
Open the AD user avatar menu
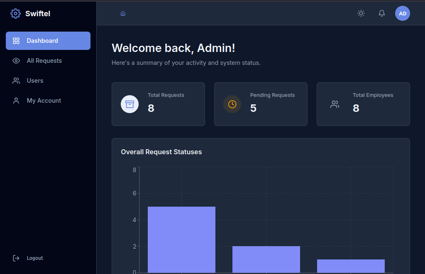tap(402, 13)
